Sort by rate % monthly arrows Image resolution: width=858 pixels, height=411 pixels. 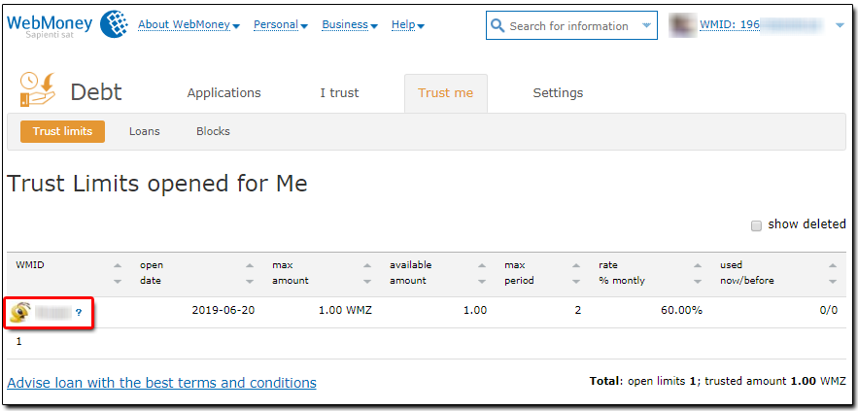(697, 273)
